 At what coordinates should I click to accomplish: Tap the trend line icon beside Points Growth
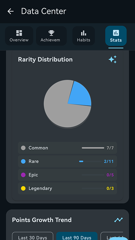(x=118, y=220)
